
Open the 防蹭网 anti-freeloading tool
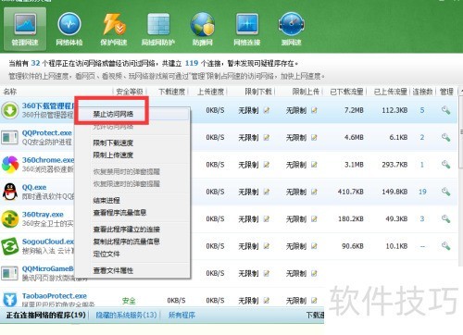click(x=203, y=29)
